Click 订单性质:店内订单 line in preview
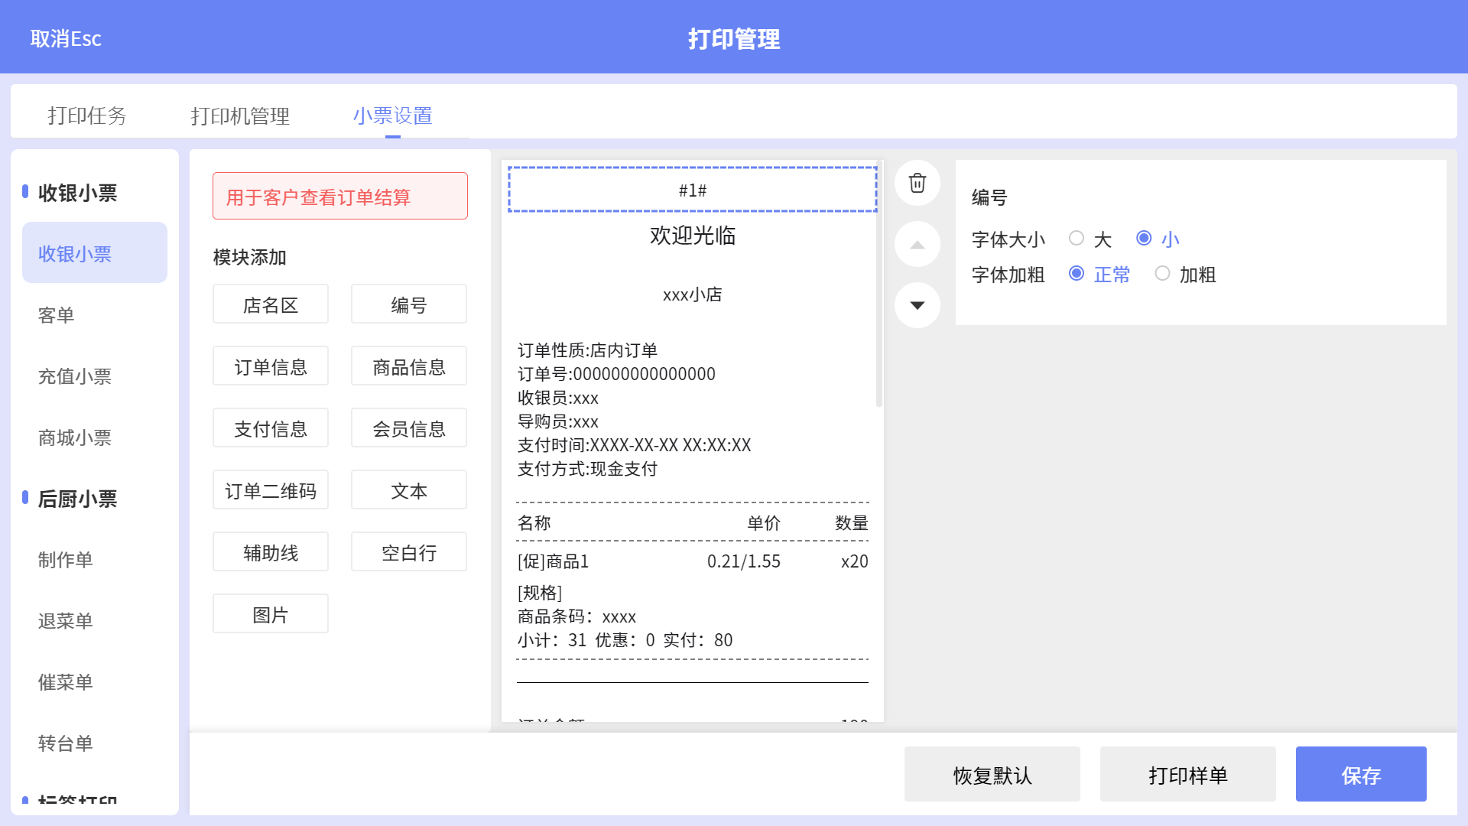The width and height of the screenshot is (1468, 826). click(587, 350)
